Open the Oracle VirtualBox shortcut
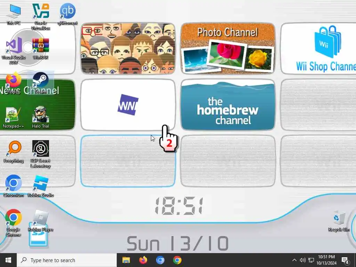Image resolution: width=356 pixels, height=267 pixels. coord(41,17)
